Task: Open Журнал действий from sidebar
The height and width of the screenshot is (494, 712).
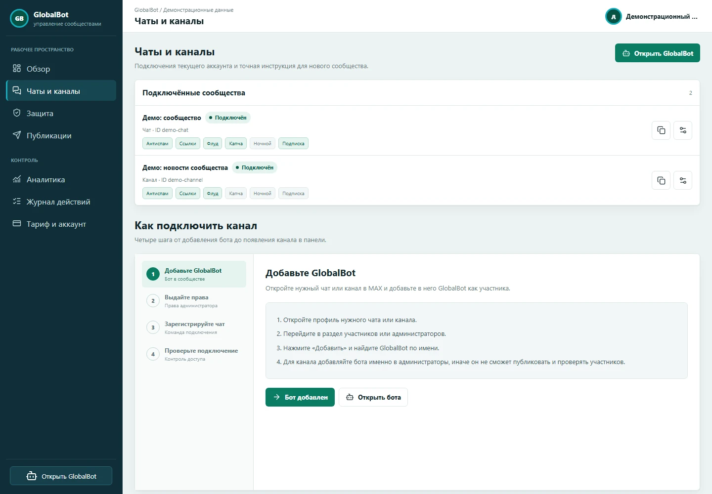Action: [x=61, y=202]
